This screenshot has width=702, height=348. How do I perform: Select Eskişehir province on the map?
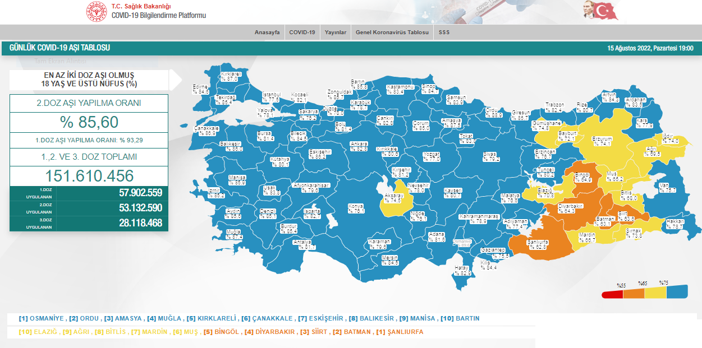320,154
